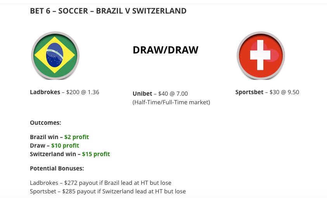Click the Switzerland flag icon

261,56
